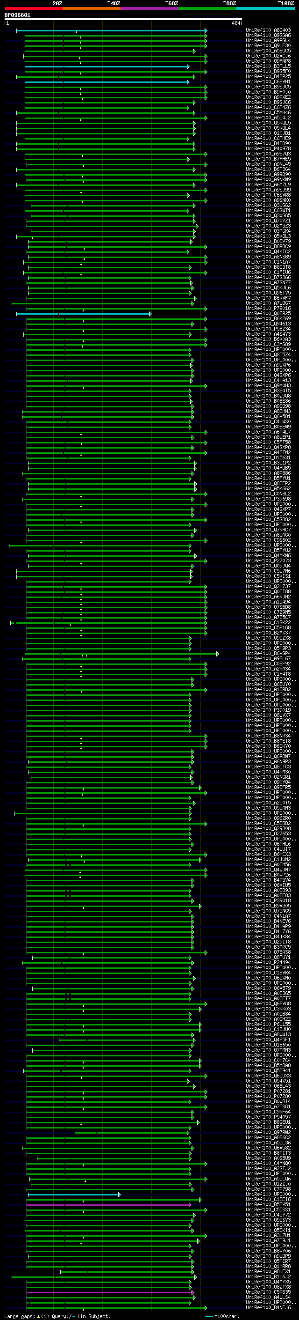Open hit UniRef100_Q9LF30
Viewport: 299px width, 1320px height.
(268, 45)
